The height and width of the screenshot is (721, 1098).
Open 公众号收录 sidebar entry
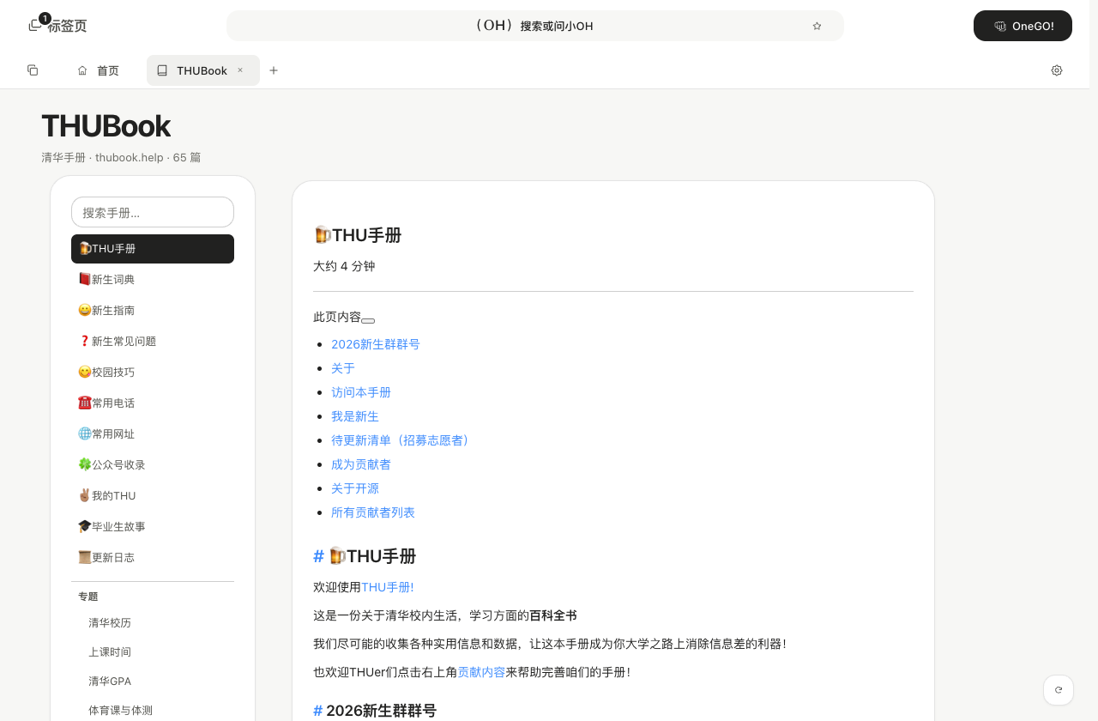click(x=153, y=465)
